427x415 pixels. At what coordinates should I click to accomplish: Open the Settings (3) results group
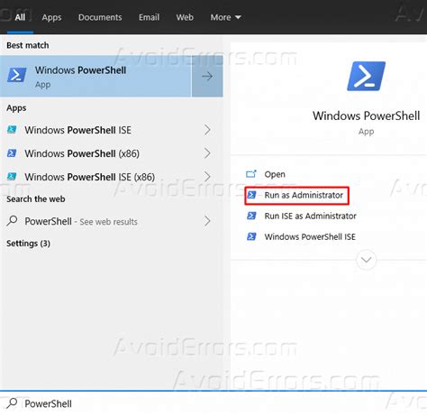point(28,244)
